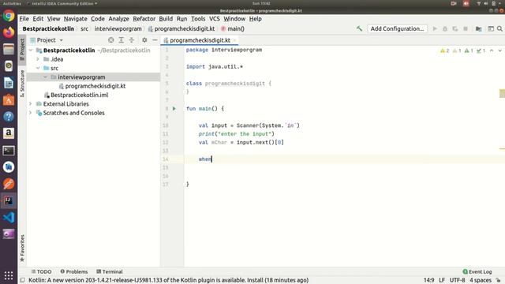This screenshot has height=284, width=505.
Task: Open the Event Log
Action: (477, 271)
